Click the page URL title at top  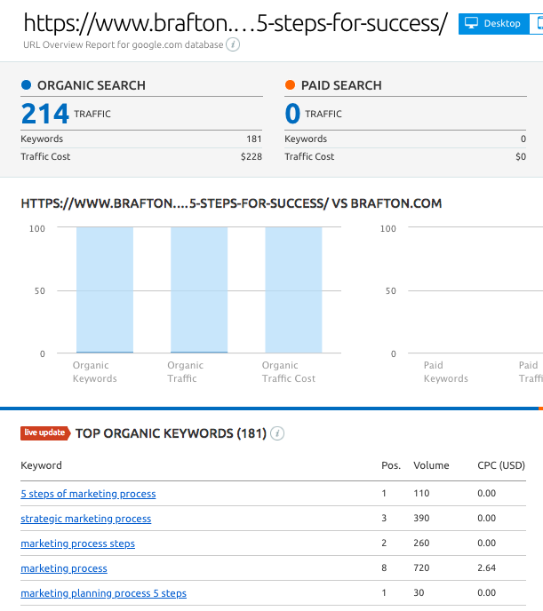point(235,21)
